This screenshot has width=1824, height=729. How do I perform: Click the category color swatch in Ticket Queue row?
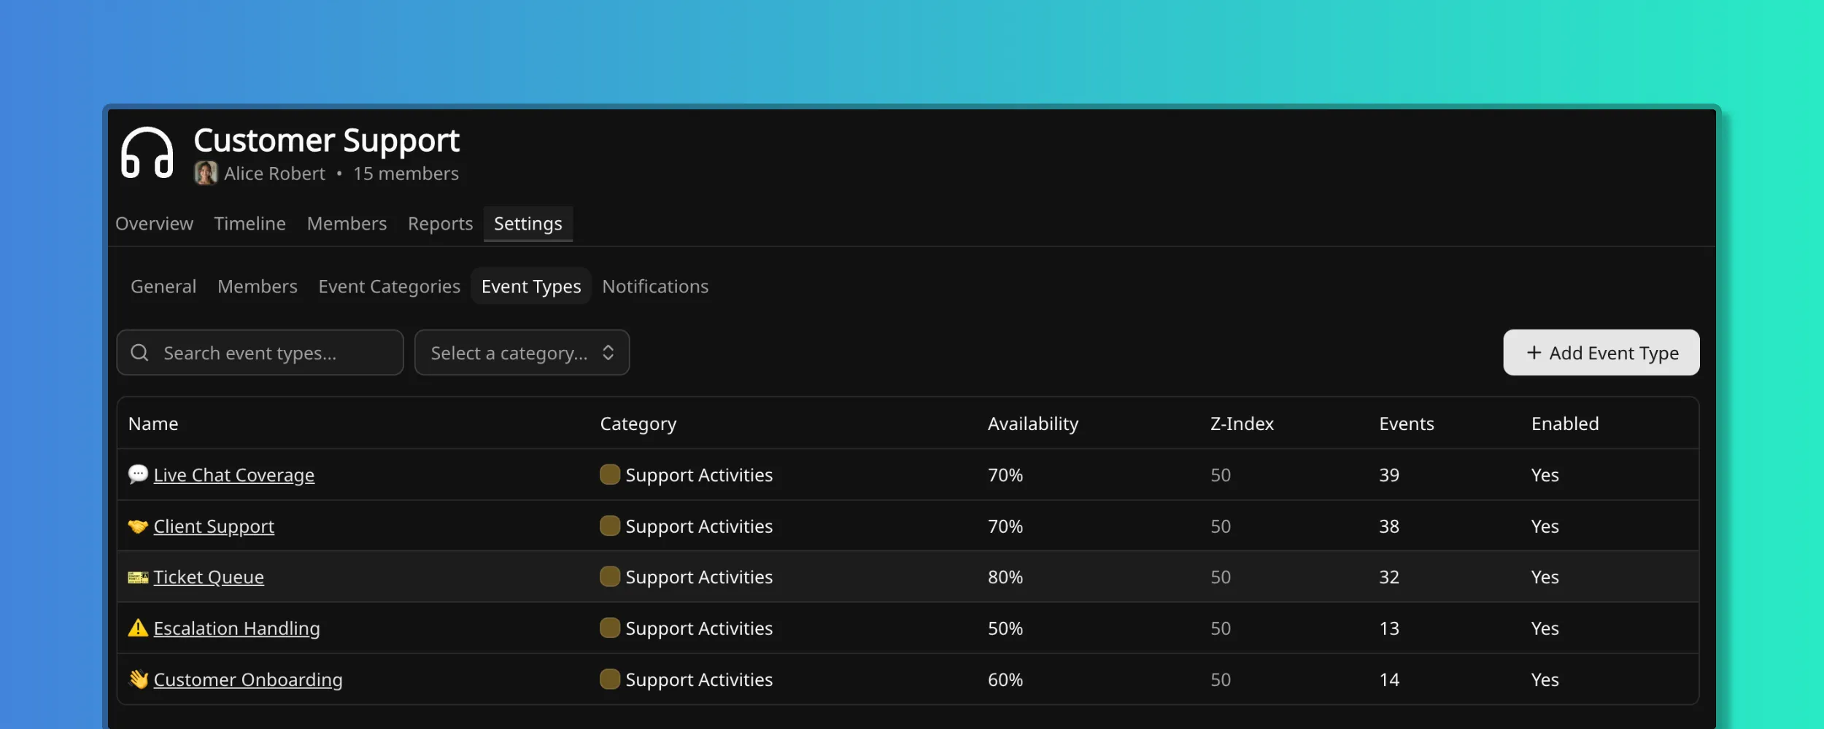click(x=610, y=577)
